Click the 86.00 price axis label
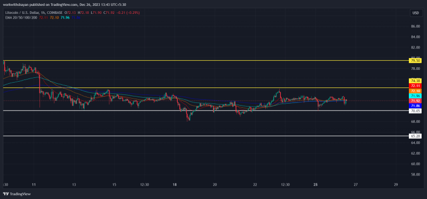 click(415, 26)
